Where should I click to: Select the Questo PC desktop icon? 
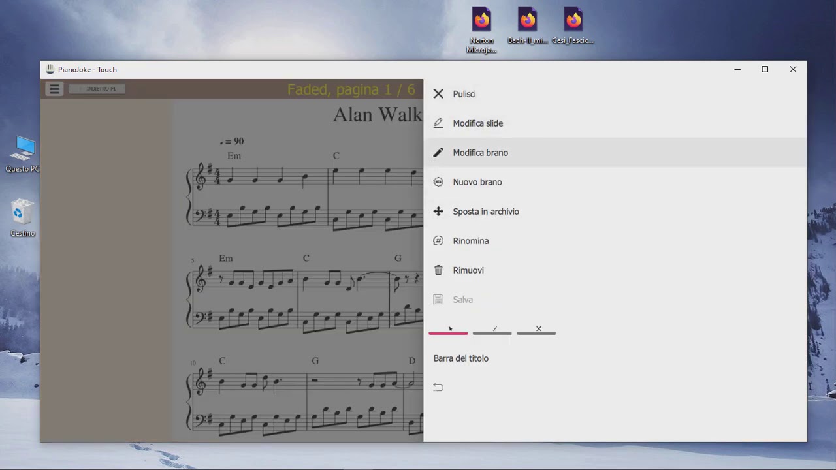(23, 154)
